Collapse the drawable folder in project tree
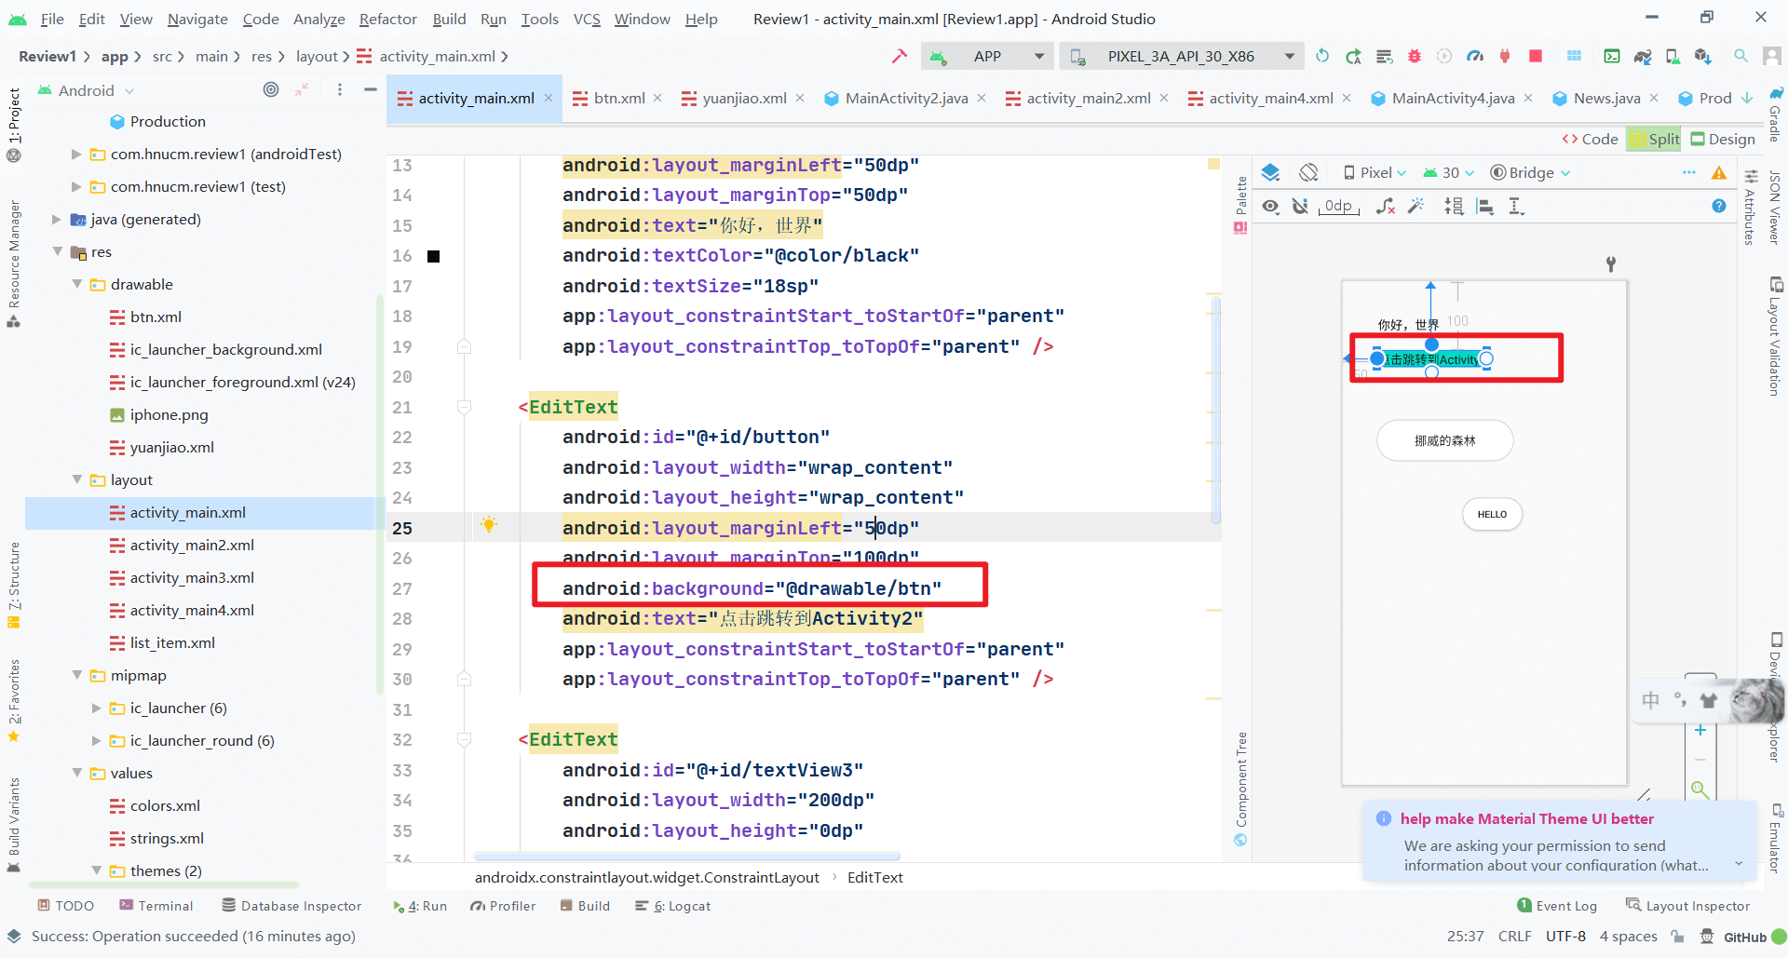The height and width of the screenshot is (958, 1788). [77, 285]
